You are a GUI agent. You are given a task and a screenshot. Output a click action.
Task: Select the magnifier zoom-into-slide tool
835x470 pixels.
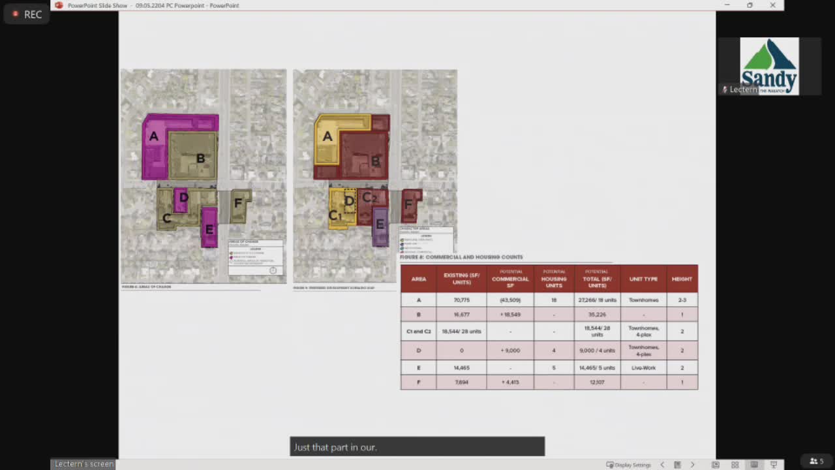pyautogui.click(x=755, y=464)
